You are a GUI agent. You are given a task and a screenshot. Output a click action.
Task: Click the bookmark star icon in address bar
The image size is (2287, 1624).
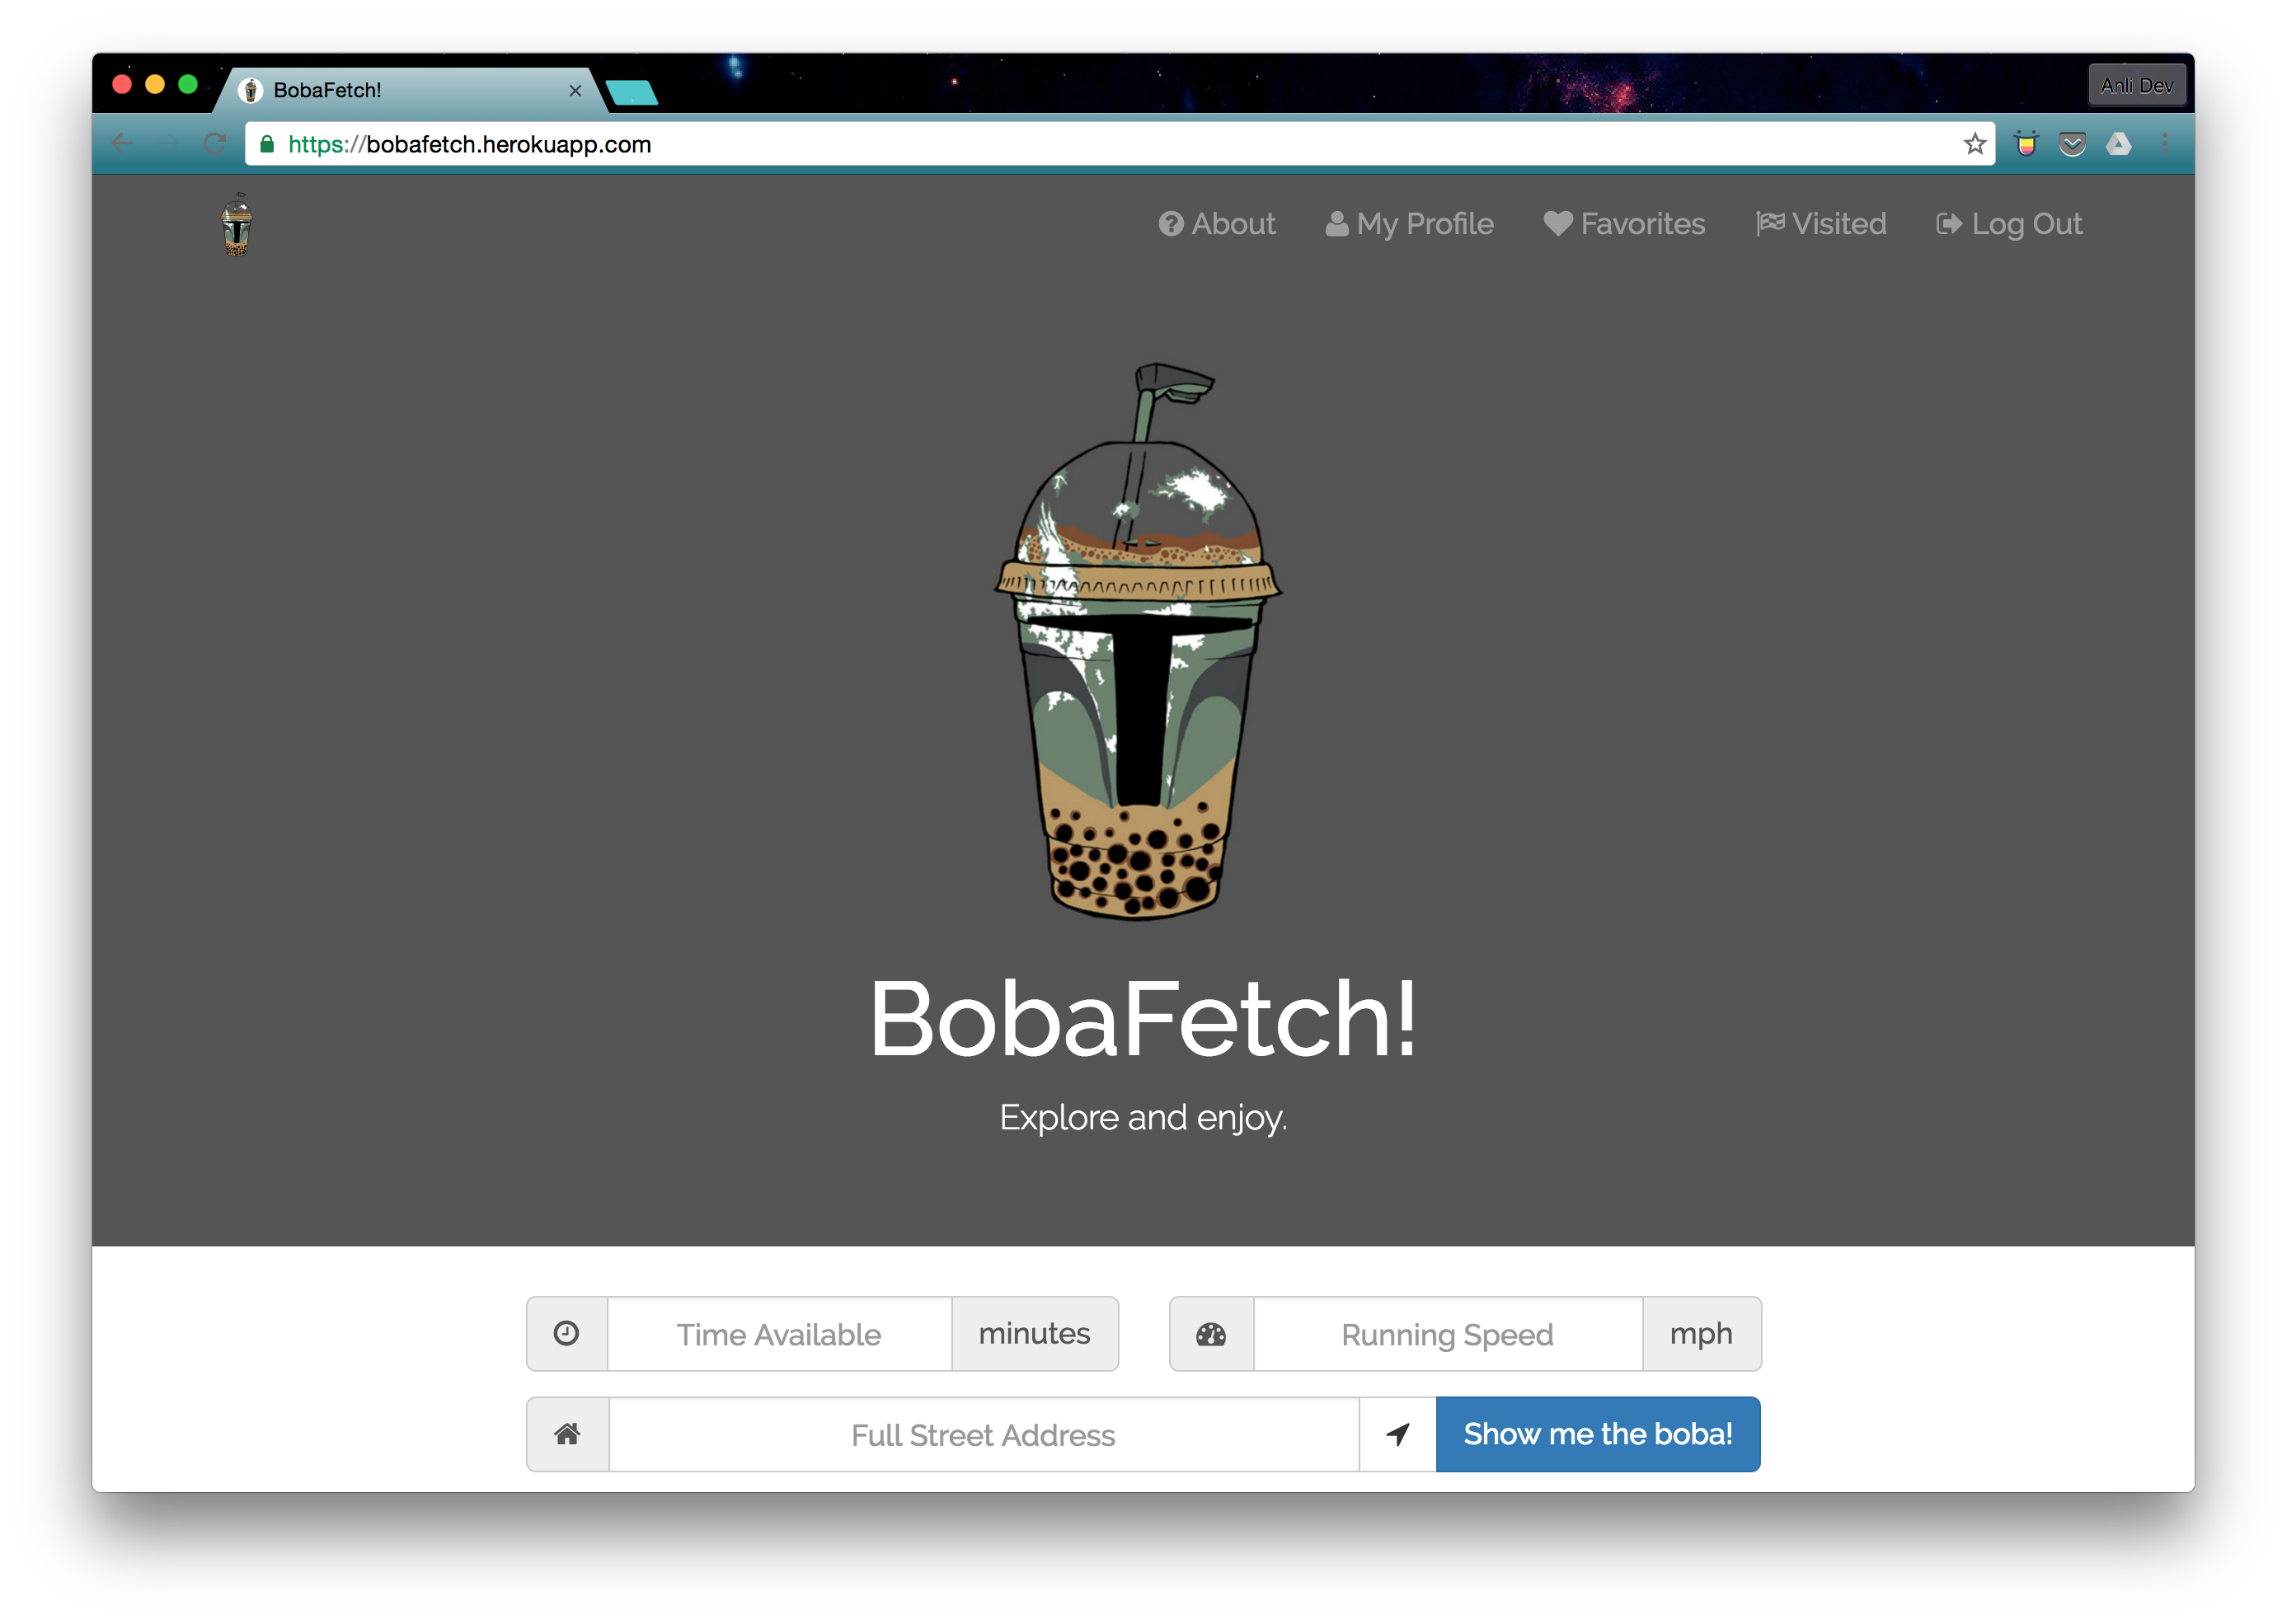[1974, 144]
